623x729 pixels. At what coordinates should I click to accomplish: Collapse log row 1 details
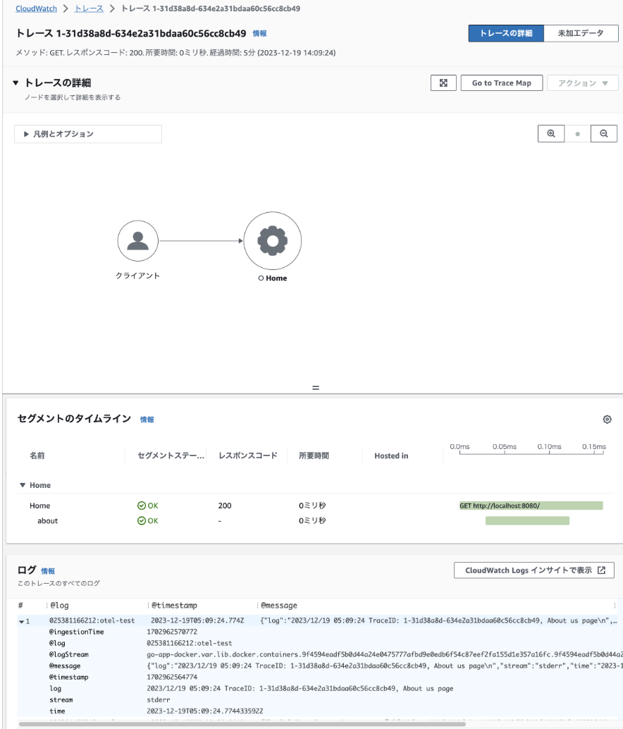point(21,621)
